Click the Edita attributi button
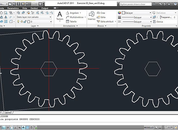Image resolution: width=178 pixels, height=130 pixels. 105,22
